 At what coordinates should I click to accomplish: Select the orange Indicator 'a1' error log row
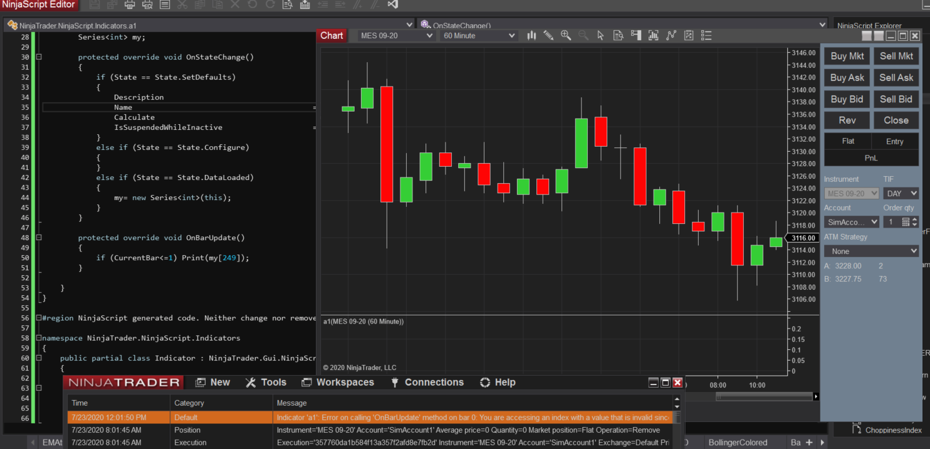370,417
